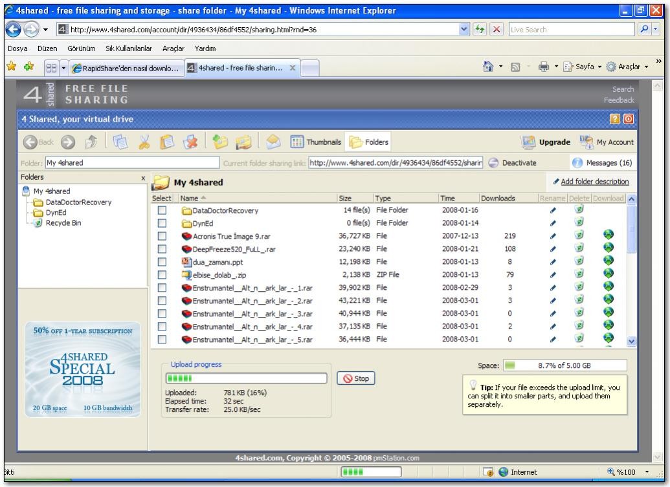Click the envelope send icon in toolbar
Image resolution: width=670 pixels, height=487 pixels.
pos(274,142)
